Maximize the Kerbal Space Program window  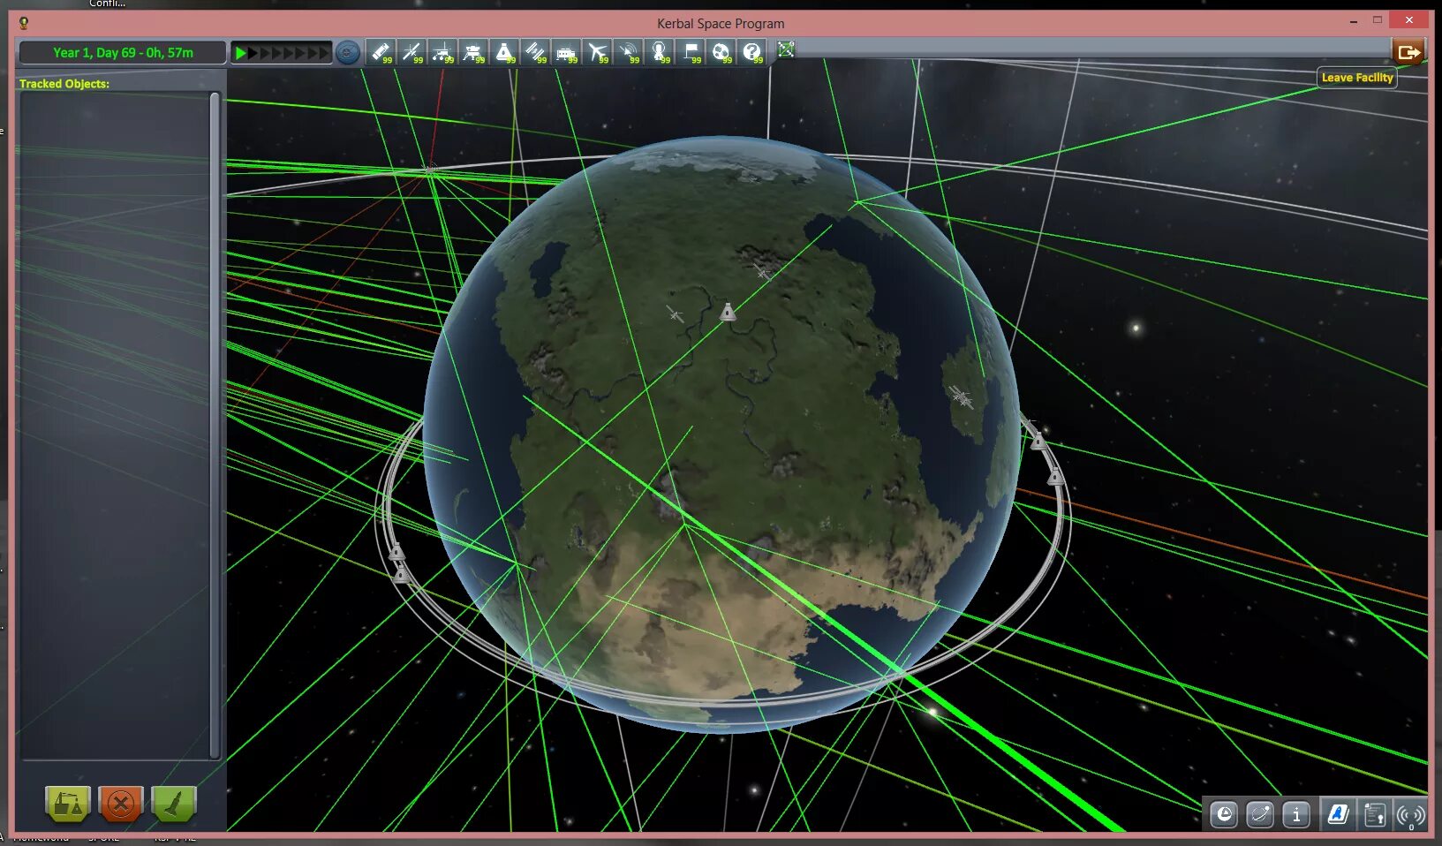coord(1377,20)
